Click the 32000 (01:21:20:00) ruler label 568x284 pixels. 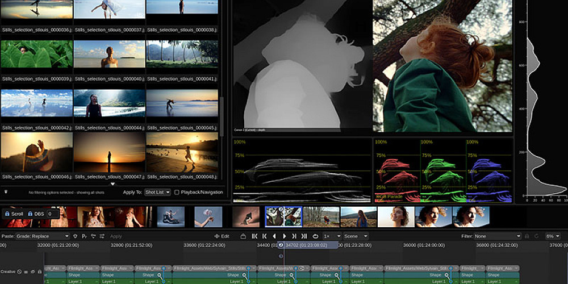pos(59,245)
